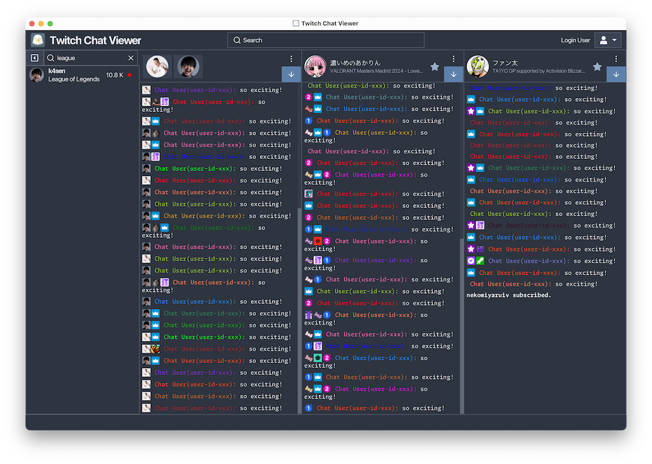This screenshot has height=464, width=652.
Task: Click League of Legends game label
Action: [74, 79]
